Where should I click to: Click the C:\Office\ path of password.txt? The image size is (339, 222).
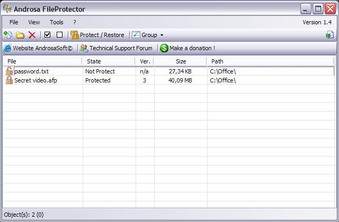tap(223, 71)
